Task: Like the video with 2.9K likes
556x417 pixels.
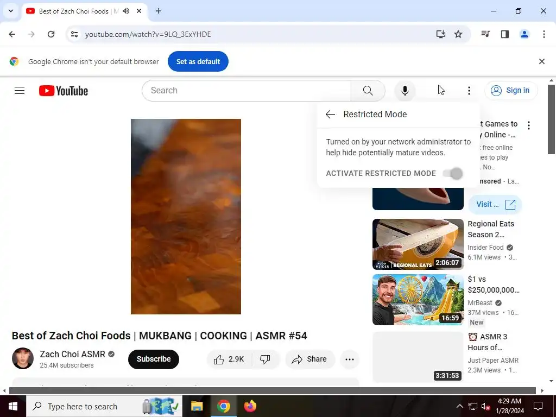Action: tap(229, 359)
